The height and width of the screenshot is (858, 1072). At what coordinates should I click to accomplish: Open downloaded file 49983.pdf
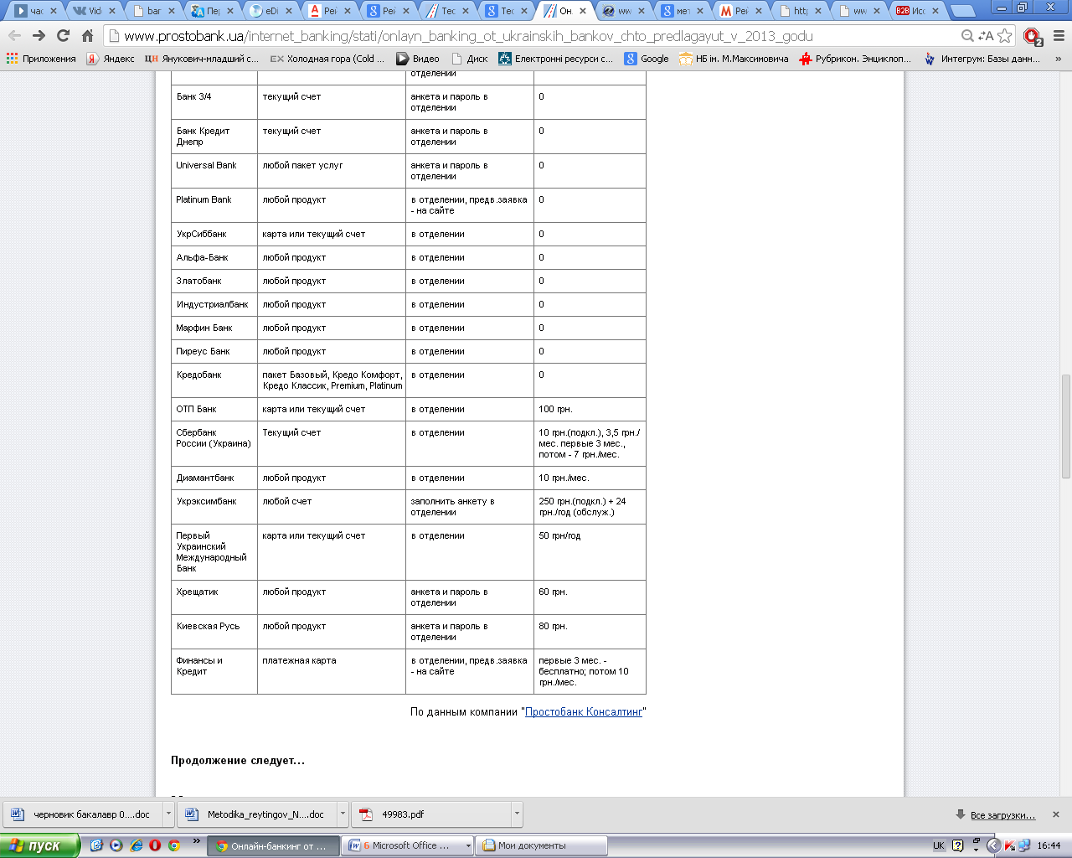click(432, 814)
